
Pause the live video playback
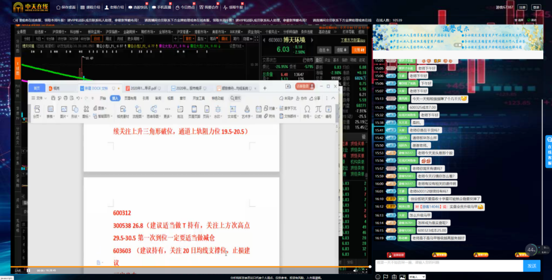(x=29, y=270)
